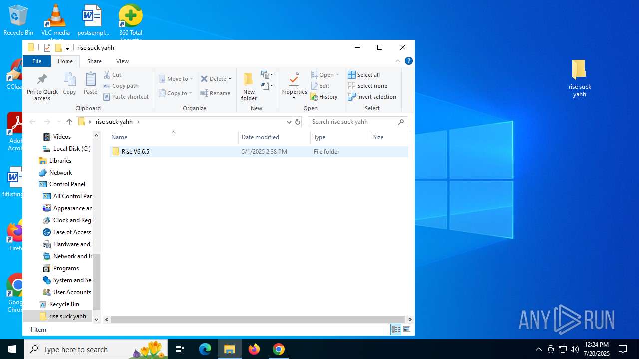Launch Firefox from taskbar
The width and height of the screenshot is (639, 359).
point(254,349)
